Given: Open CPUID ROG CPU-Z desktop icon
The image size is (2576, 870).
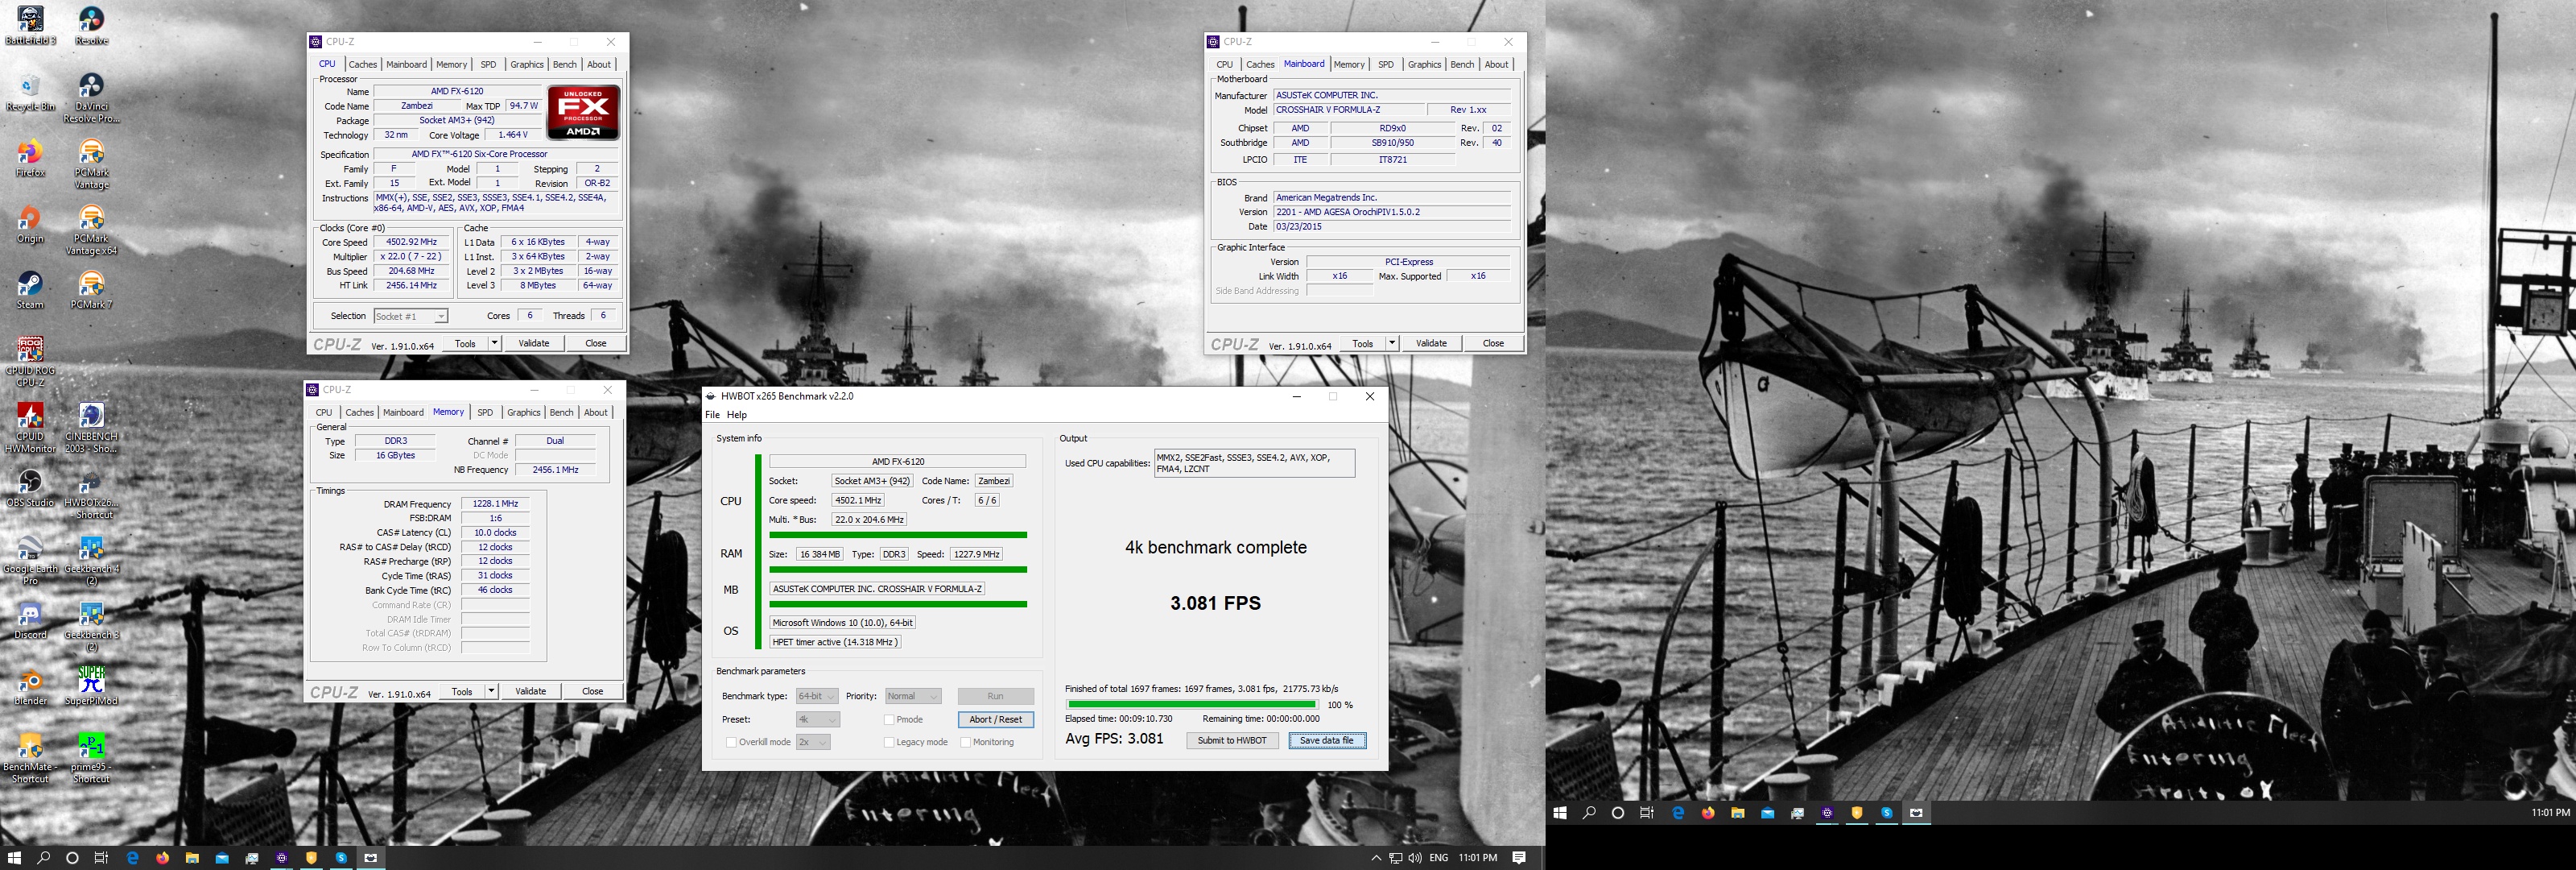Looking at the screenshot, I should 30,362.
